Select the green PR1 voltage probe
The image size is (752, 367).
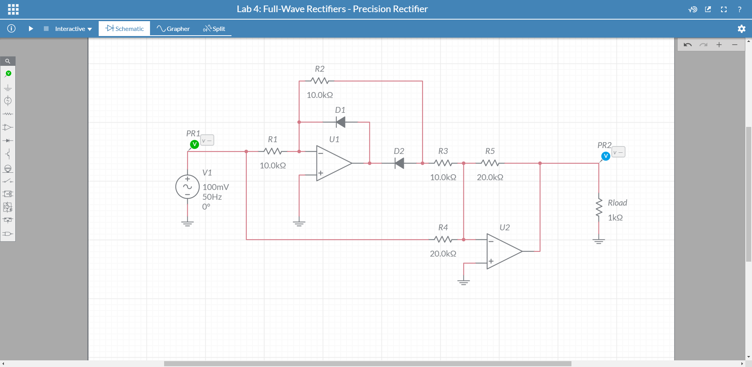click(194, 145)
